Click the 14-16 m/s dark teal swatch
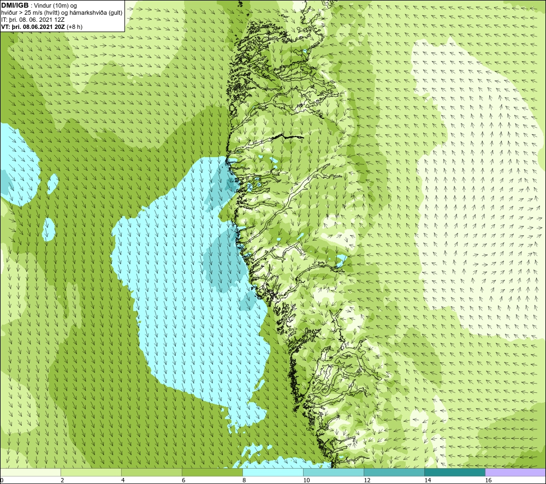This screenshot has height=484, width=546. pos(454,472)
